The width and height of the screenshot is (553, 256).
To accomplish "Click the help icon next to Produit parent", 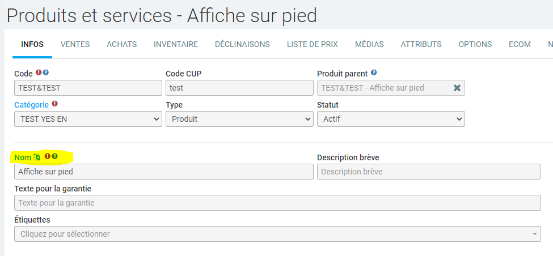I will (x=374, y=73).
